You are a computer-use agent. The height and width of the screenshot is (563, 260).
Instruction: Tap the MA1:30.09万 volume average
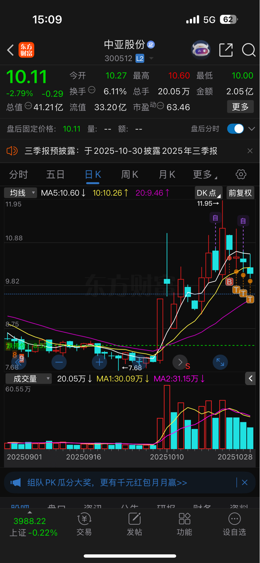click(123, 379)
